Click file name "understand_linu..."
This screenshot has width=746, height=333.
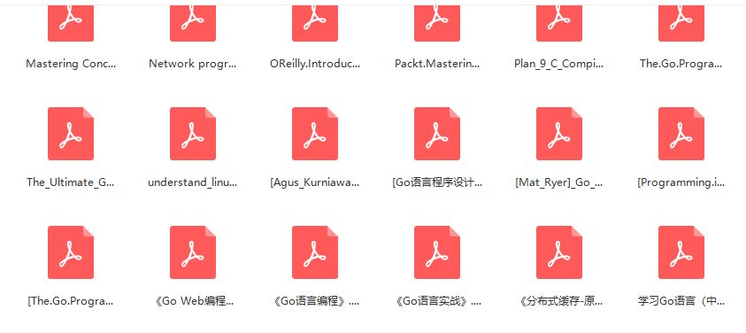pos(193,182)
